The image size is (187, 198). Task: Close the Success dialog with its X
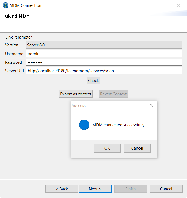coord(151,105)
